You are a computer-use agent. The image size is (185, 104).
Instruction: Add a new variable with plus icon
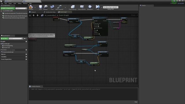26,57
